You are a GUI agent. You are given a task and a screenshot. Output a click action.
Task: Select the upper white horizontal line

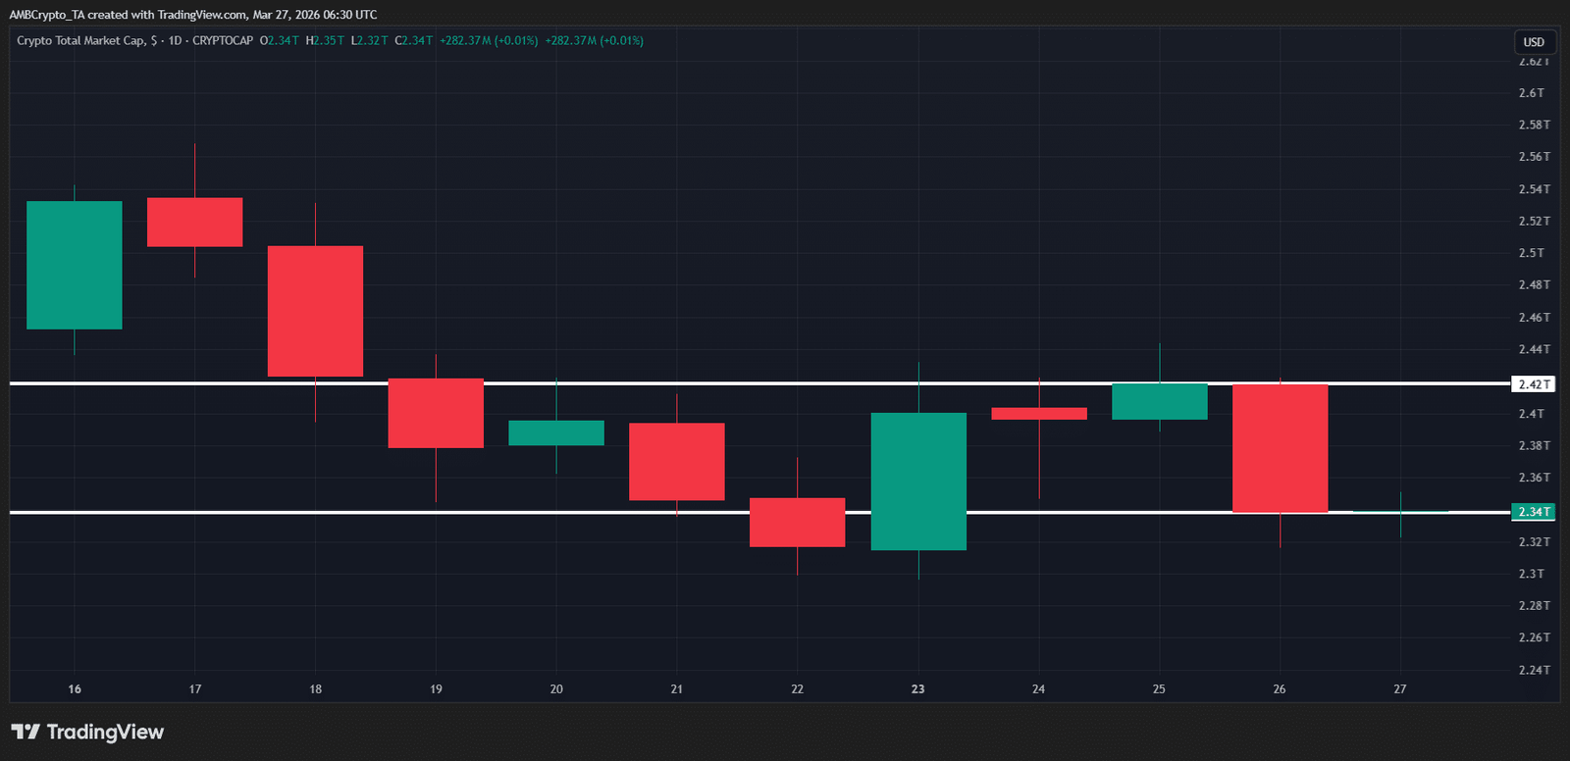pos(687,383)
